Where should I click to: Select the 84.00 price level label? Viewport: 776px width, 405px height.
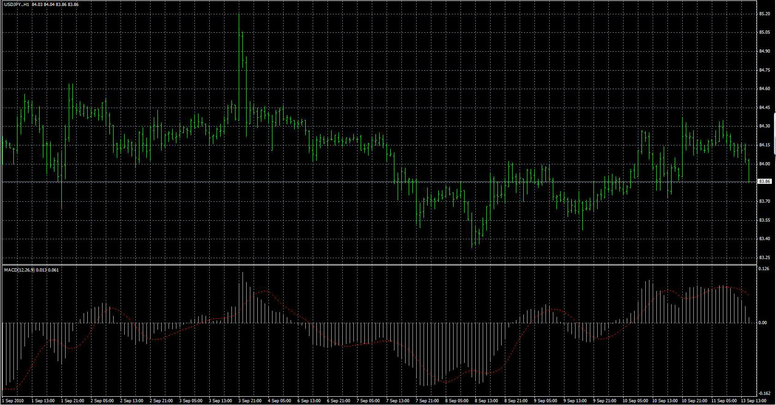tap(764, 164)
